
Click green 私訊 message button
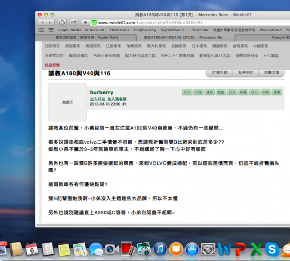point(198,92)
